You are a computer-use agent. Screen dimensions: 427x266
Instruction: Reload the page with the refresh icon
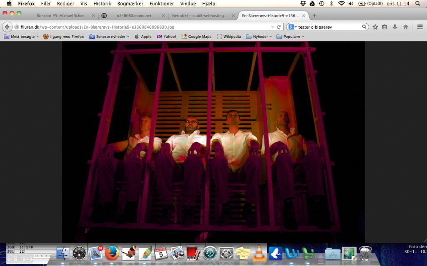[x=279, y=27]
